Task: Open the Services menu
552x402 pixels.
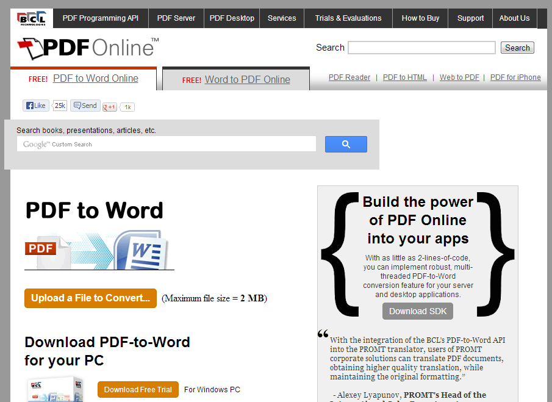Action: 282,18
